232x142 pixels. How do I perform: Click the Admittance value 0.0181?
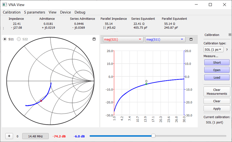[48, 24]
